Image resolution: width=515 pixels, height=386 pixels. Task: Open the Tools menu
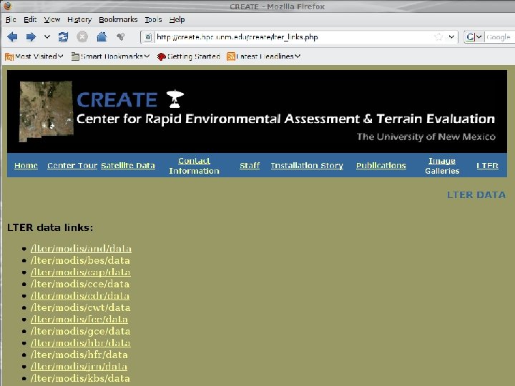coord(153,20)
